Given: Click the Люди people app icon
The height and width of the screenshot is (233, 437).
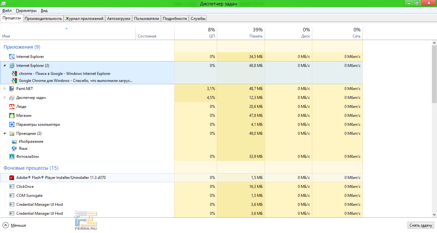Looking at the screenshot, I should (x=12, y=107).
